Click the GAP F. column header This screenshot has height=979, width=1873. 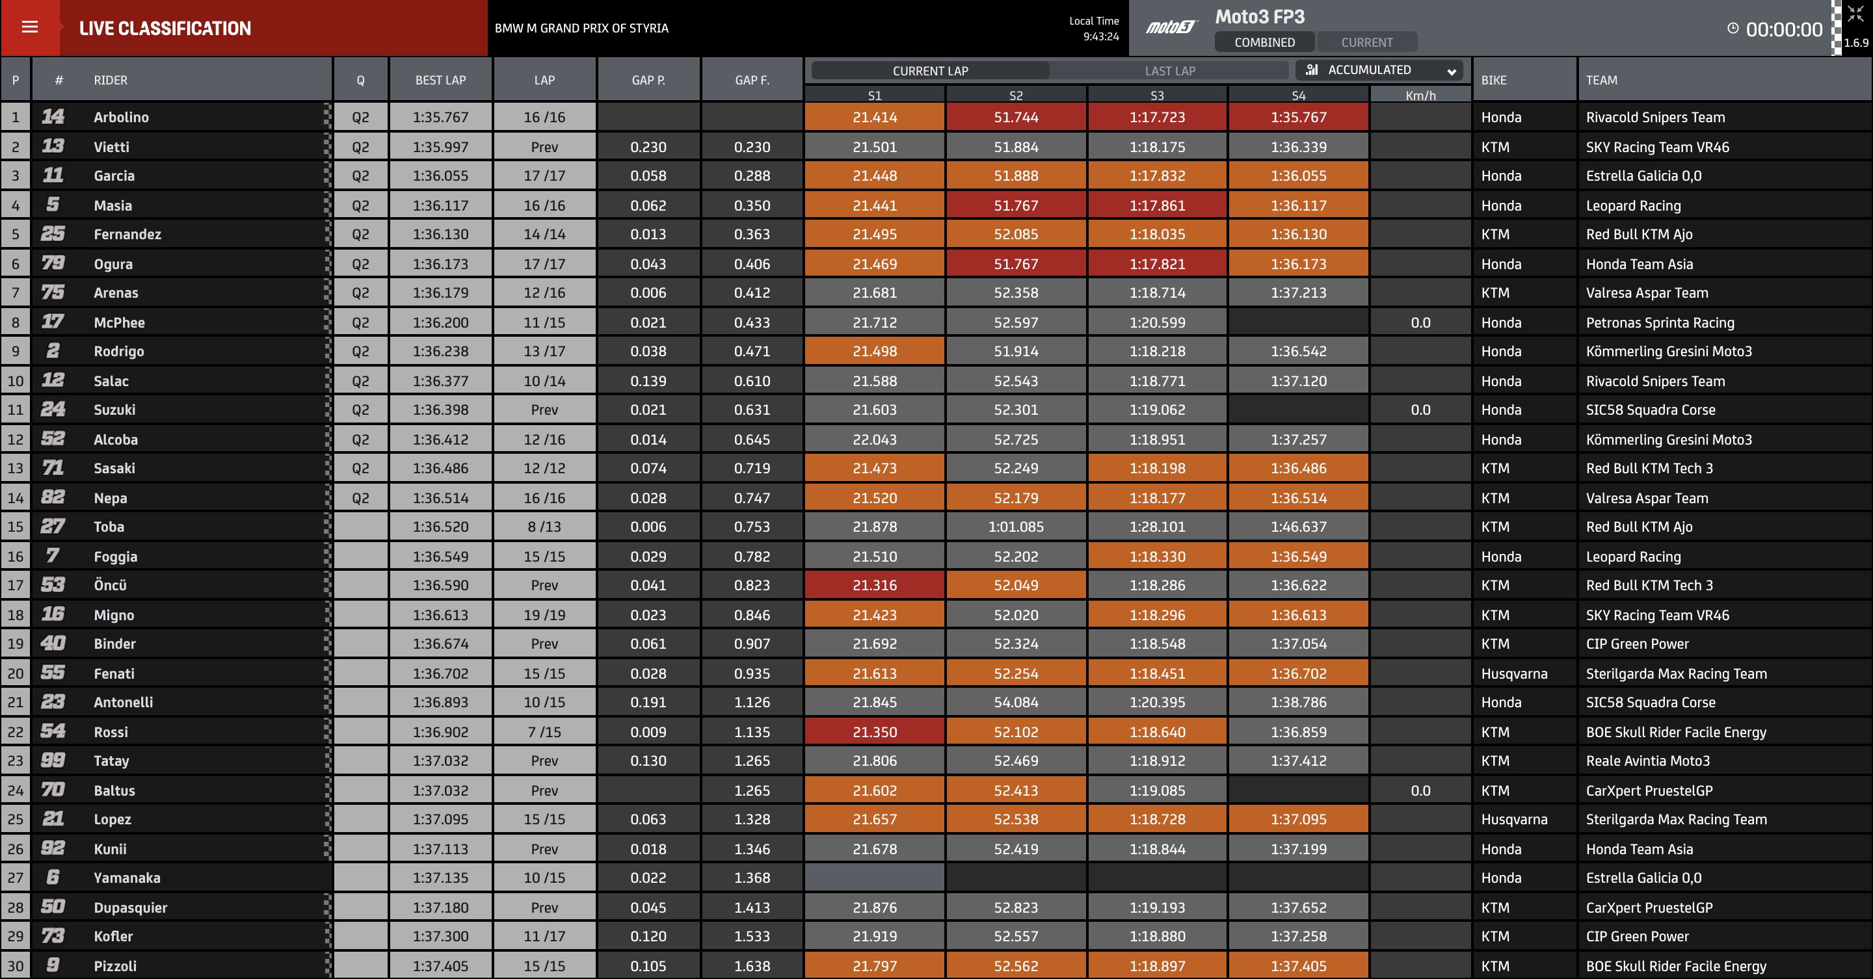752,80
